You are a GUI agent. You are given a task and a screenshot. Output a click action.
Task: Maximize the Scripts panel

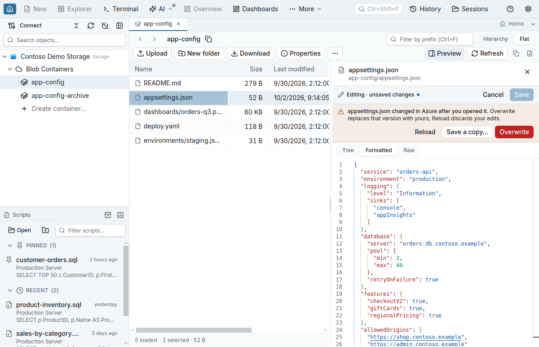(108, 215)
